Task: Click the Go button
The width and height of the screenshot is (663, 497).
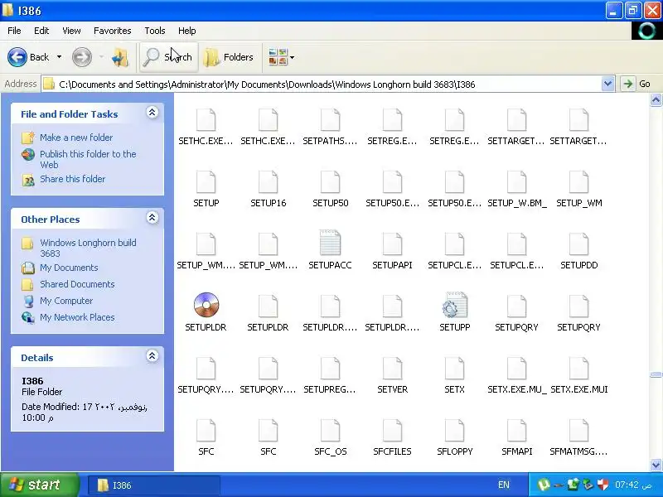Action: click(636, 84)
